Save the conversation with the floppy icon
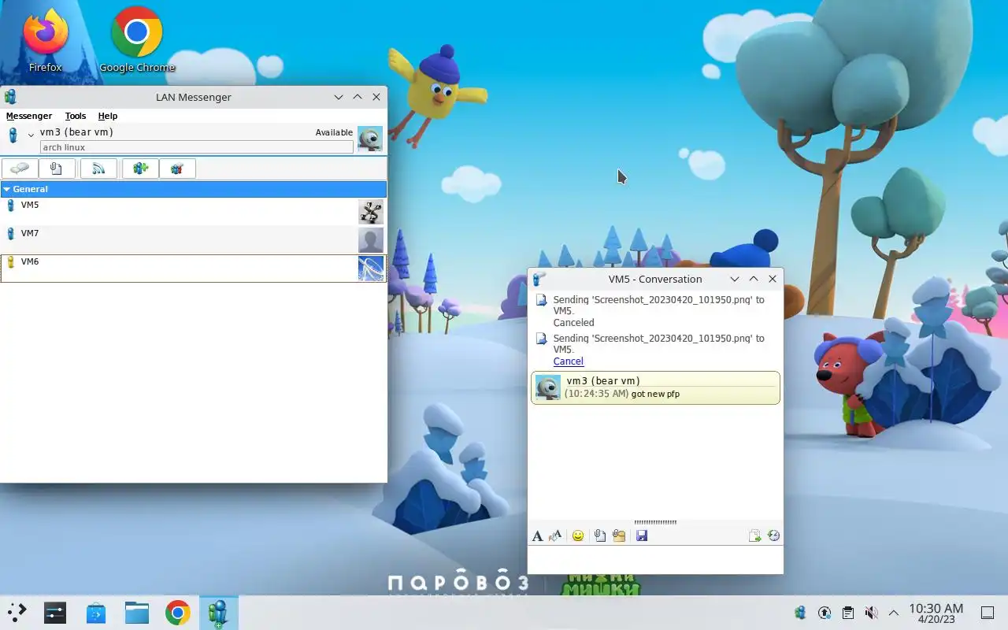This screenshot has height=630, width=1008. click(642, 536)
